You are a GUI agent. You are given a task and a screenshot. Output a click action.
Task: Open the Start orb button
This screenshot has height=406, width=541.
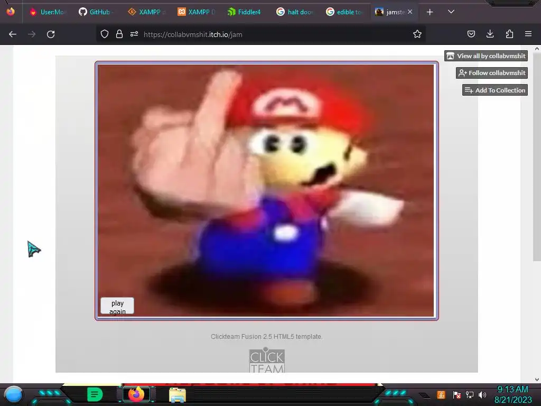14,394
